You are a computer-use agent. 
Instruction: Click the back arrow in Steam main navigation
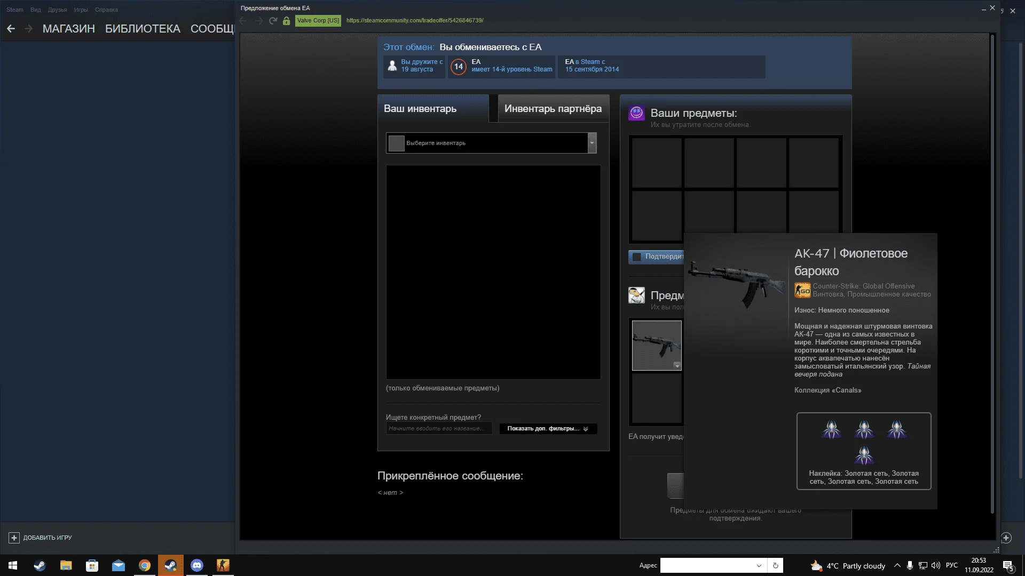tap(11, 29)
